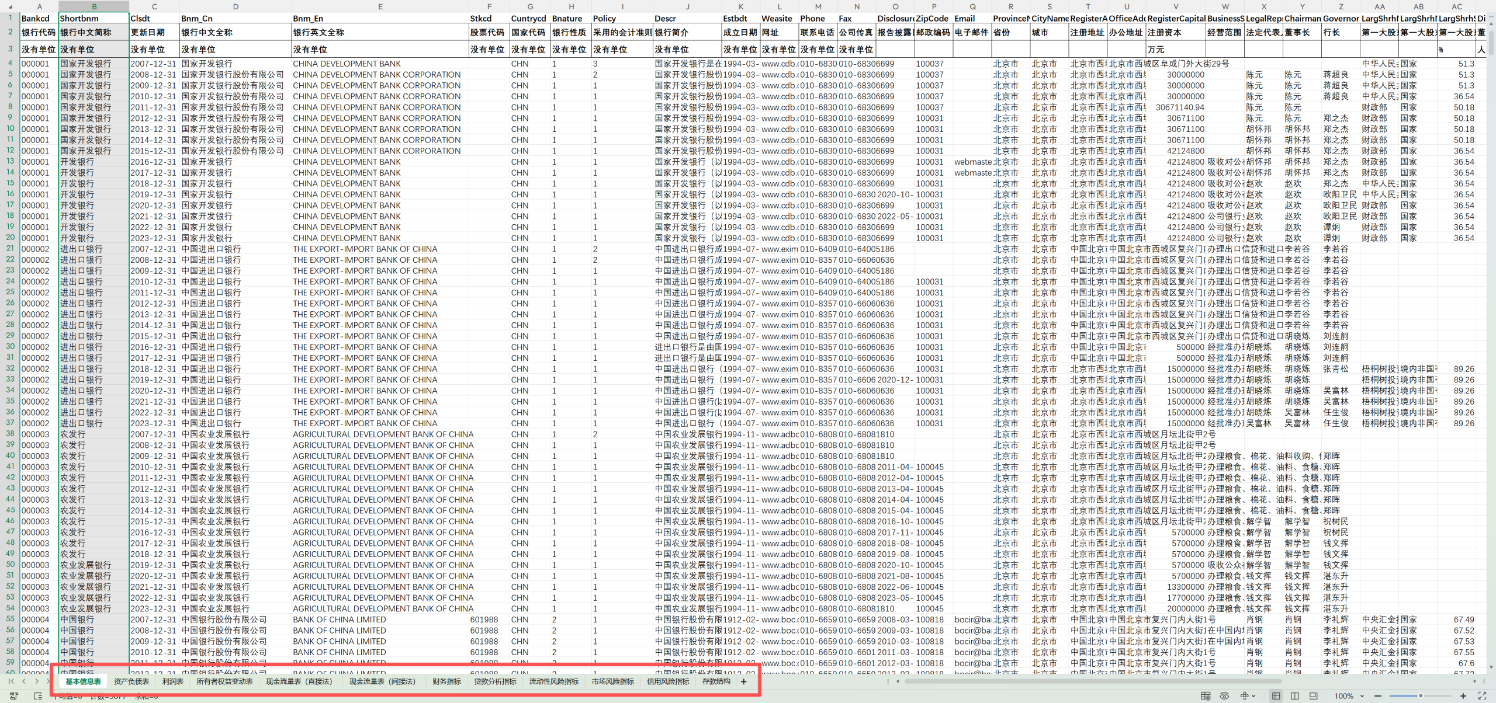Jump to first sheet tab arrow

pos(11,681)
